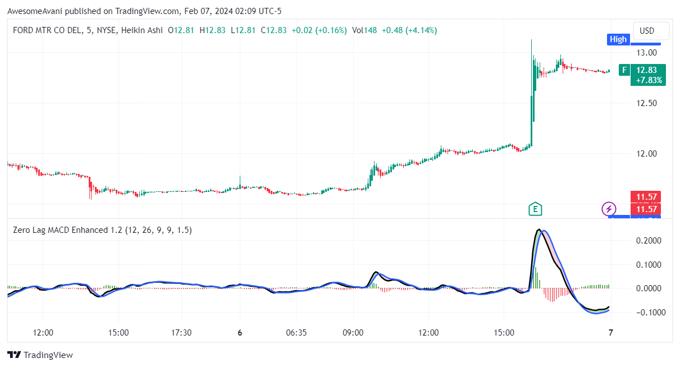Click the H12.83 high value
This screenshot has width=680, height=367.
point(212,30)
